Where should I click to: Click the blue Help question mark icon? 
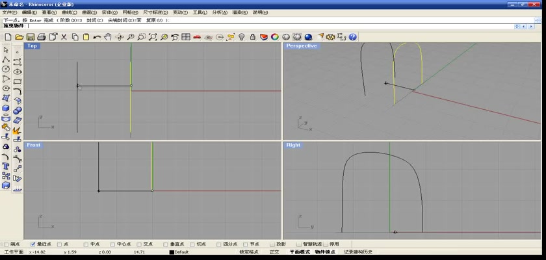pyautogui.click(x=353, y=37)
